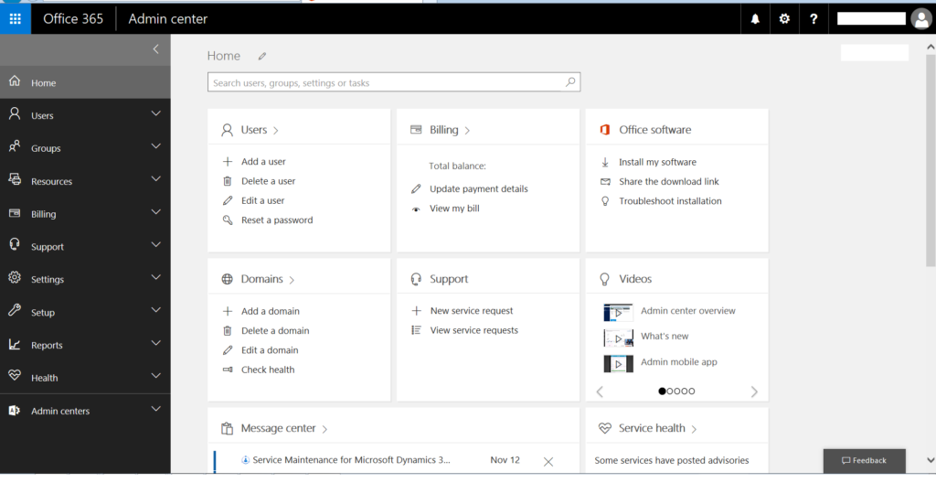The image size is (936, 504).
Task: Click the Setup wrench icon in sidebar
Action: click(x=15, y=310)
